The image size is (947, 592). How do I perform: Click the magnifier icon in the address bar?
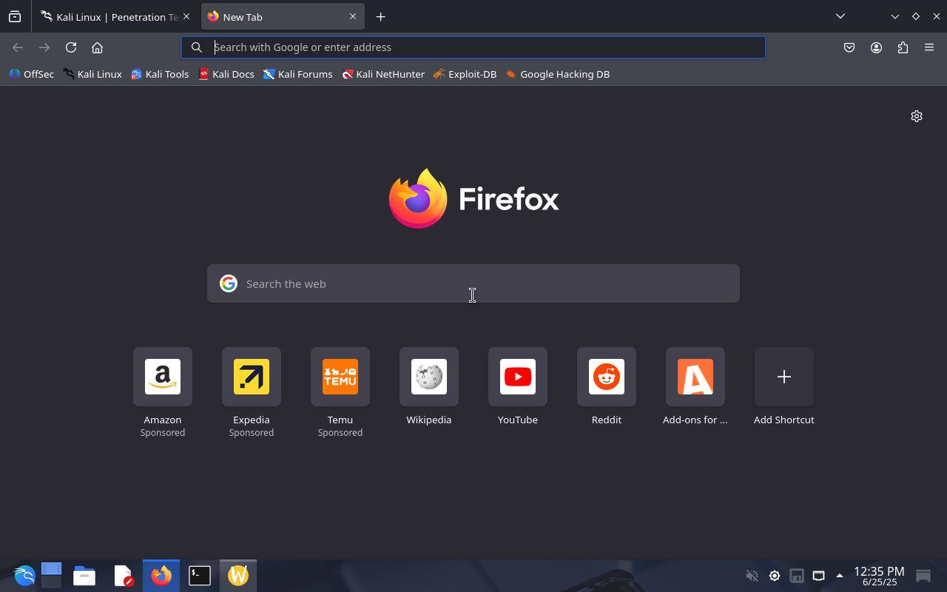197,47
